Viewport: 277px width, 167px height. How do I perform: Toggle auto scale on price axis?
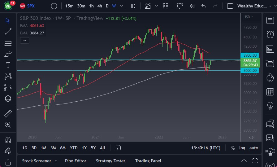(x=254, y=148)
